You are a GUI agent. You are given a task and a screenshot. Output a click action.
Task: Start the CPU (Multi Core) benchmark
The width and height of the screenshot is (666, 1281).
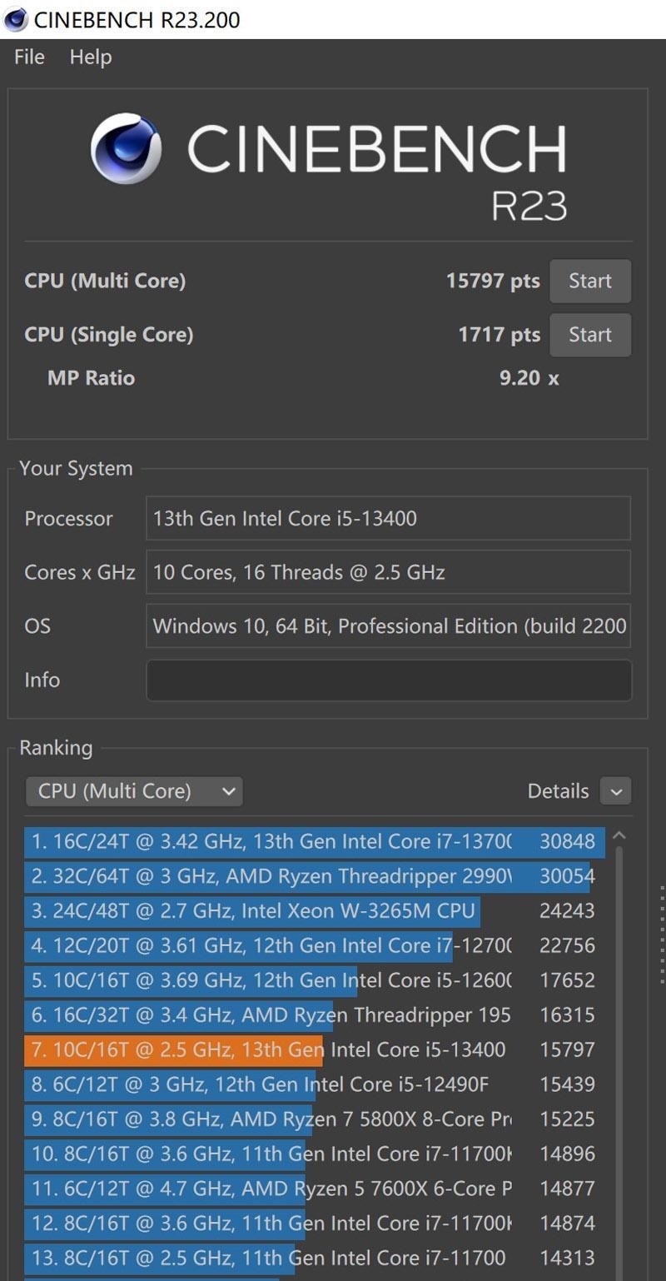tap(590, 281)
